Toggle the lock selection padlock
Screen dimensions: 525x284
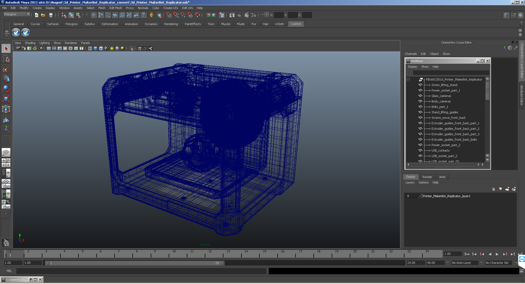point(151,15)
